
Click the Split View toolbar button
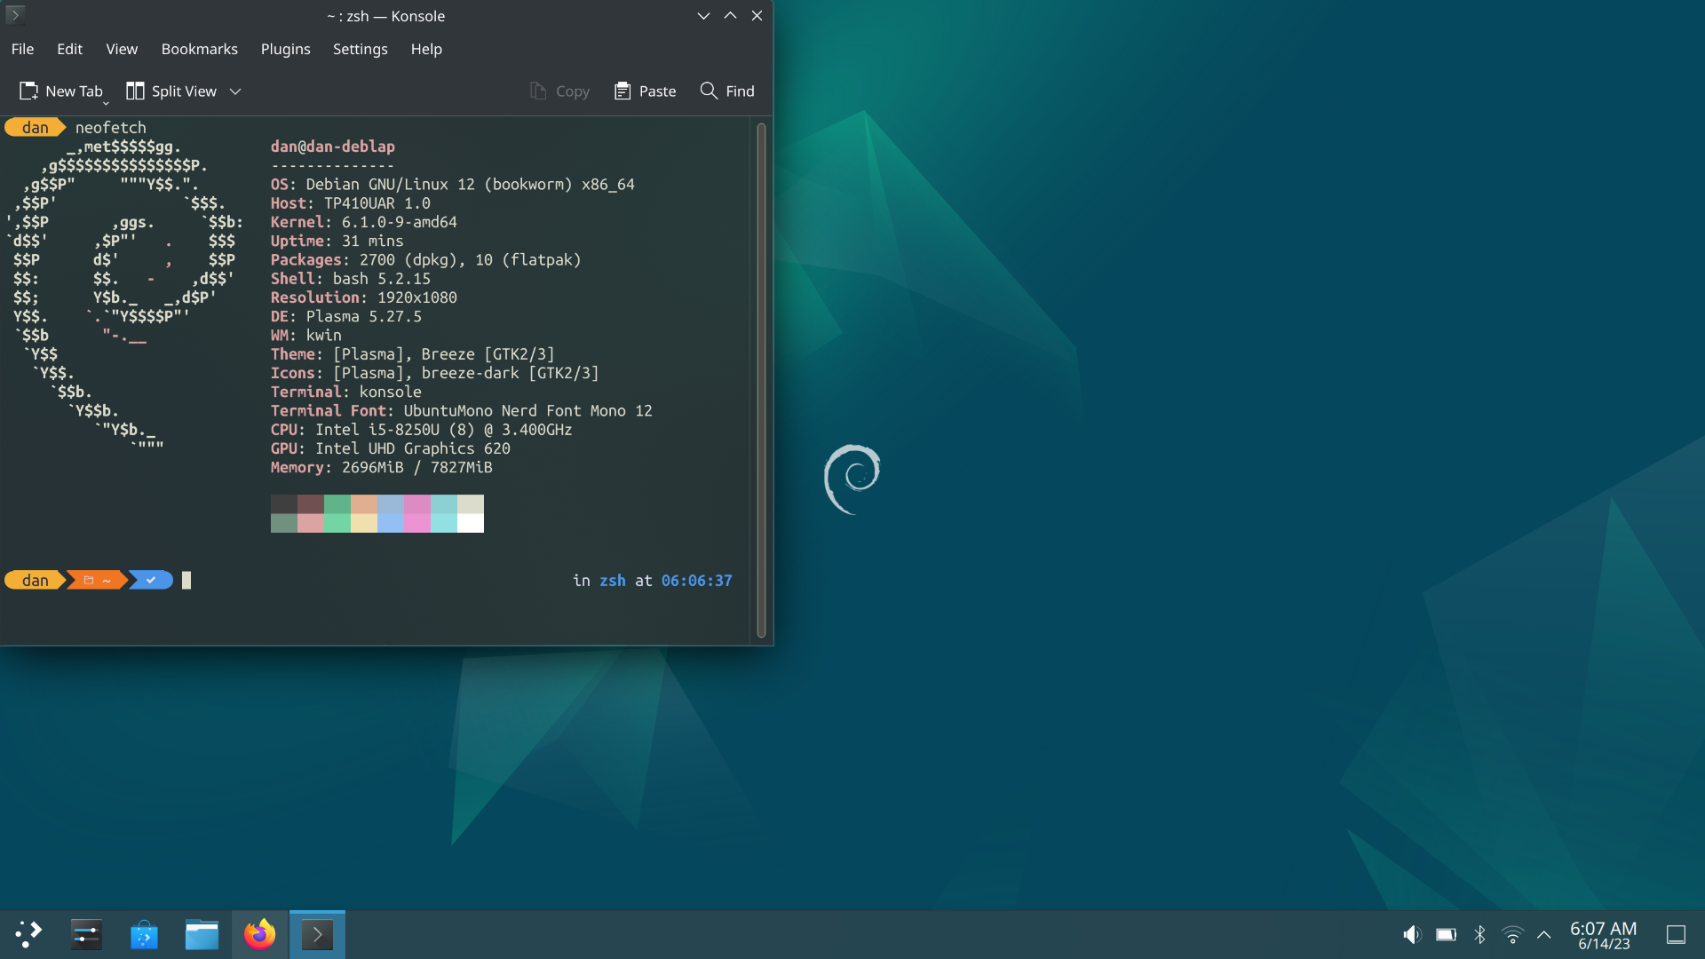pos(171,91)
